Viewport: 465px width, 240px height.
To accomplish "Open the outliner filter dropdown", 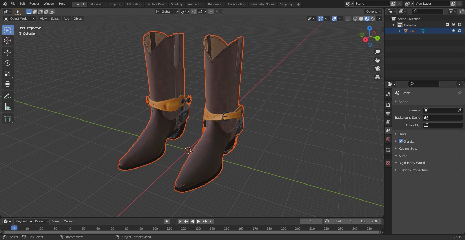I will [x=452, y=11].
